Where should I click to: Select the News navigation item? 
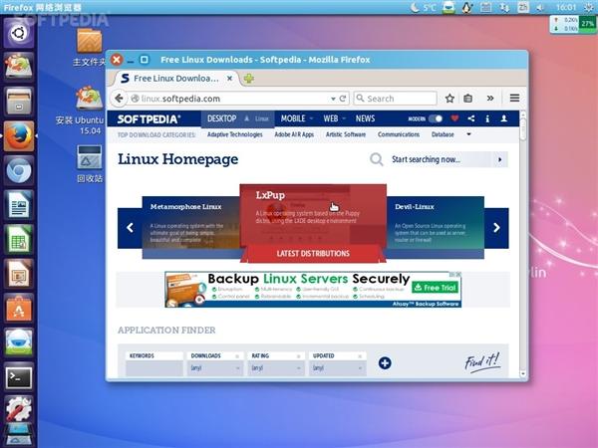pos(365,118)
